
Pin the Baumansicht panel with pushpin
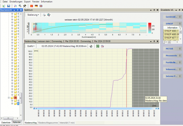click(x=18, y=10)
